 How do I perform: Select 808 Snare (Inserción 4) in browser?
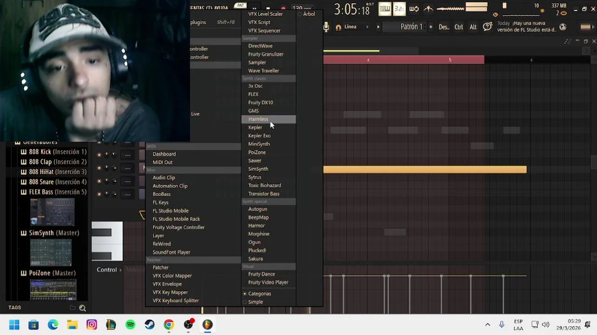click(x=57, y=182)
